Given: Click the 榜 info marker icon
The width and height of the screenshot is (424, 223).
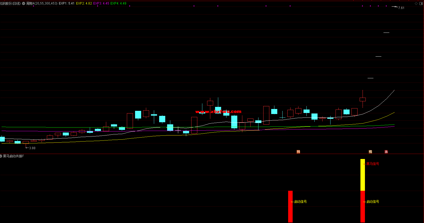Looking at the screenshot, I should [x=371, y=152].
